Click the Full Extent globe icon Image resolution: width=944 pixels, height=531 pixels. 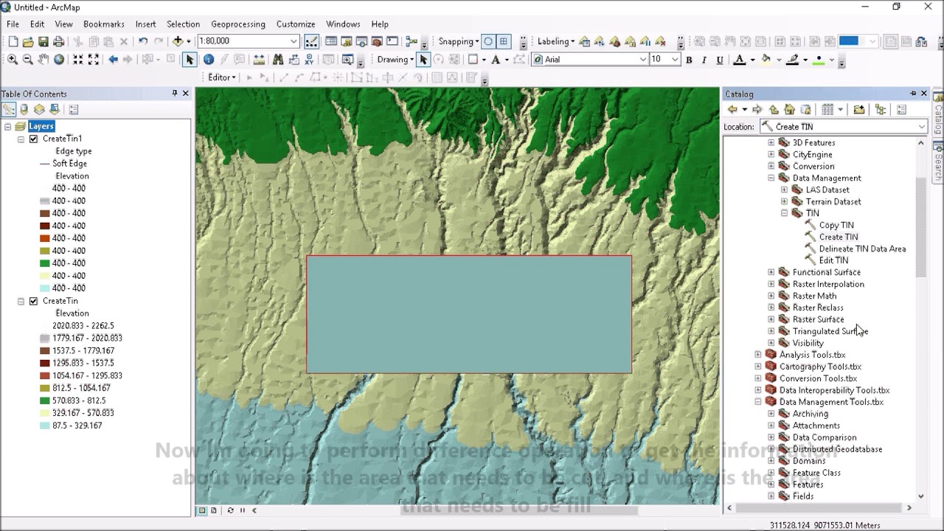(59, 60)
